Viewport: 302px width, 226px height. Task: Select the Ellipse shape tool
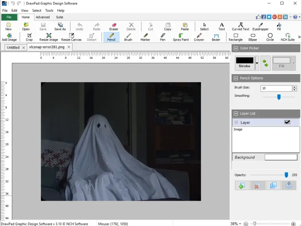pos(253,37)
